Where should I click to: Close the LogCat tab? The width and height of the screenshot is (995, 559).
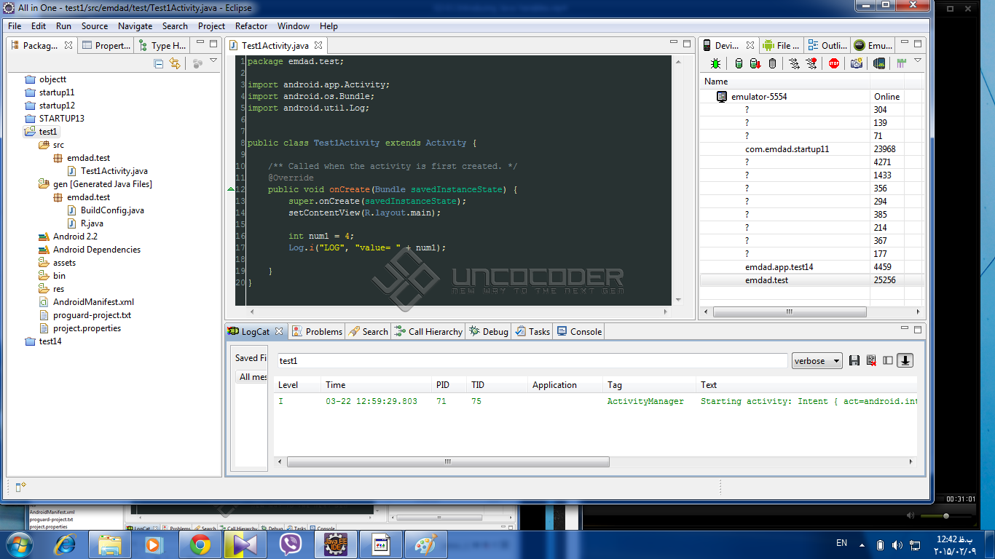click(x=279, y=331)
